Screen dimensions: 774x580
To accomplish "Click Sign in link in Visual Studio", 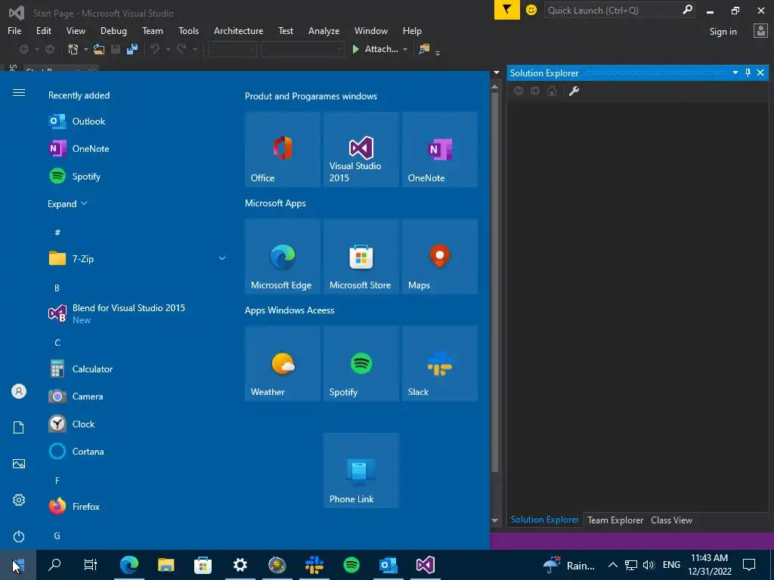I will click(x=723, y=32).
